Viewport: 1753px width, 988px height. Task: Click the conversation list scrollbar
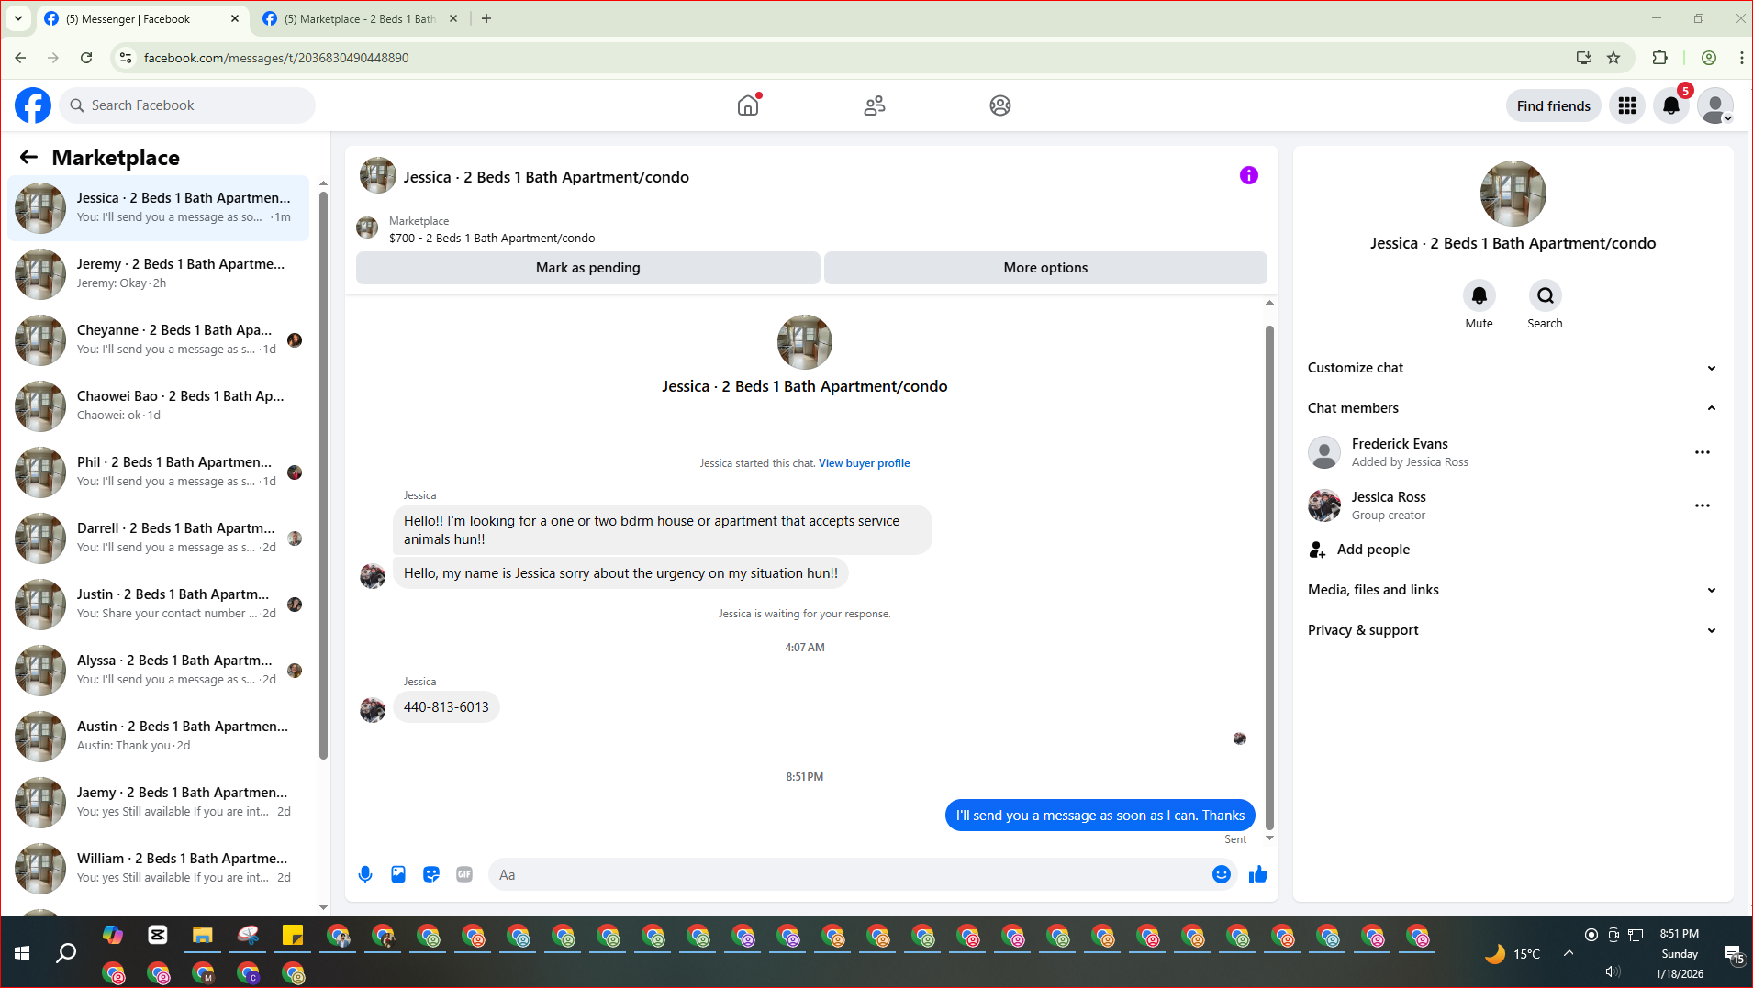[323, 473]
